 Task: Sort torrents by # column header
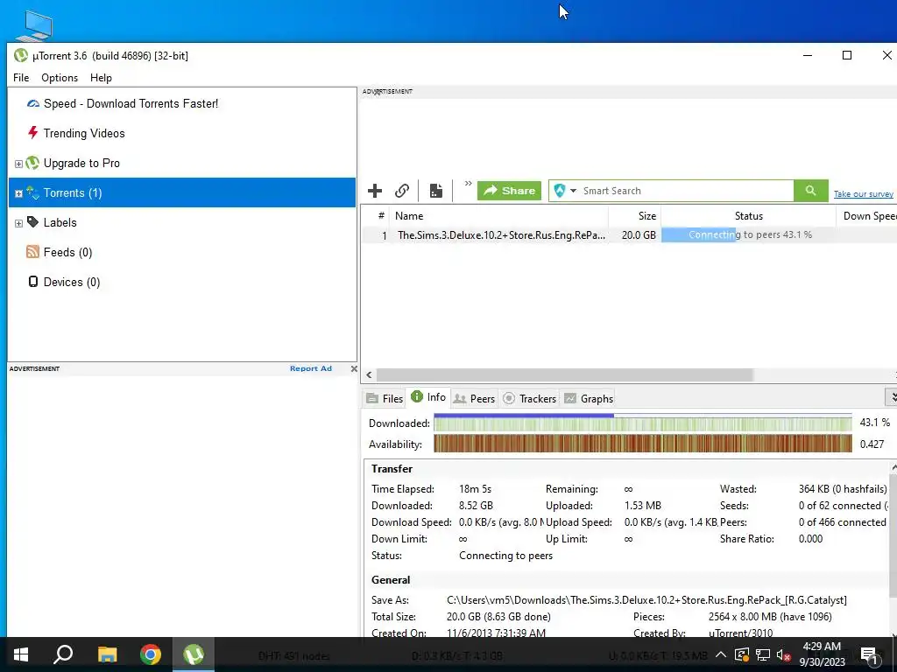380,216
